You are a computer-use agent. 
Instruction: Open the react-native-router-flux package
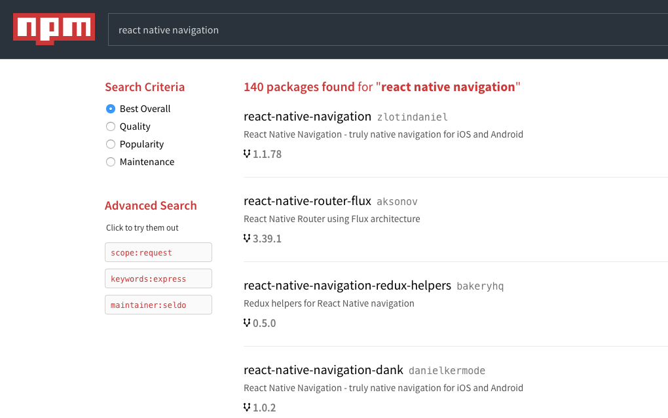coord(307,200)
